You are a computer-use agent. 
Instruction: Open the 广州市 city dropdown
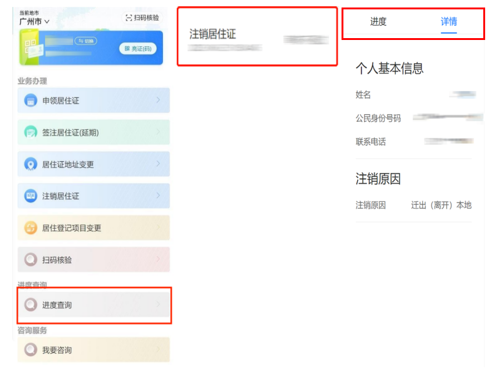point(34,22)
